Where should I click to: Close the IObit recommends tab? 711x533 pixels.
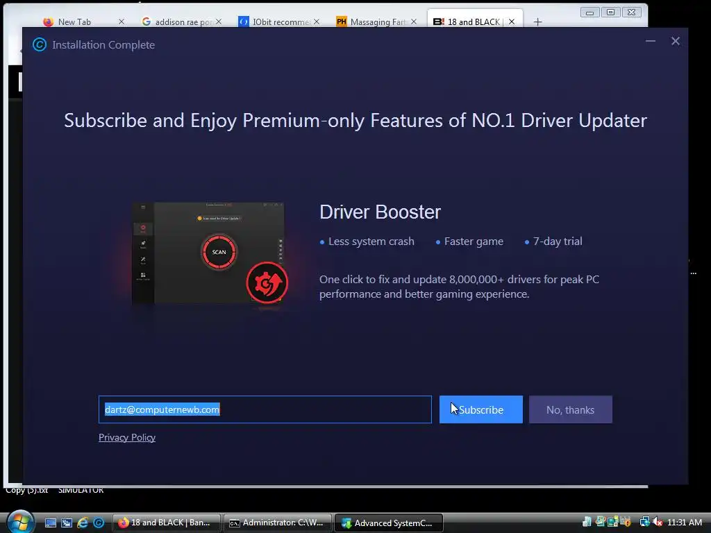click(317, 22)
